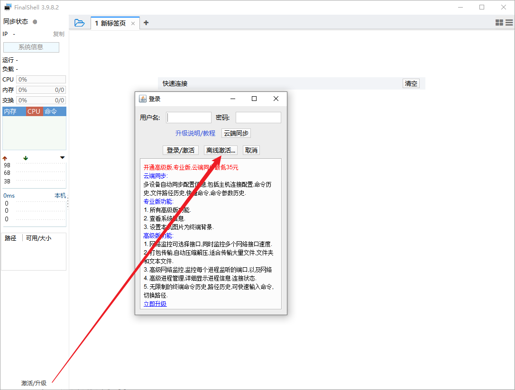Click the sync status gray dot

(x=35, y=22)
